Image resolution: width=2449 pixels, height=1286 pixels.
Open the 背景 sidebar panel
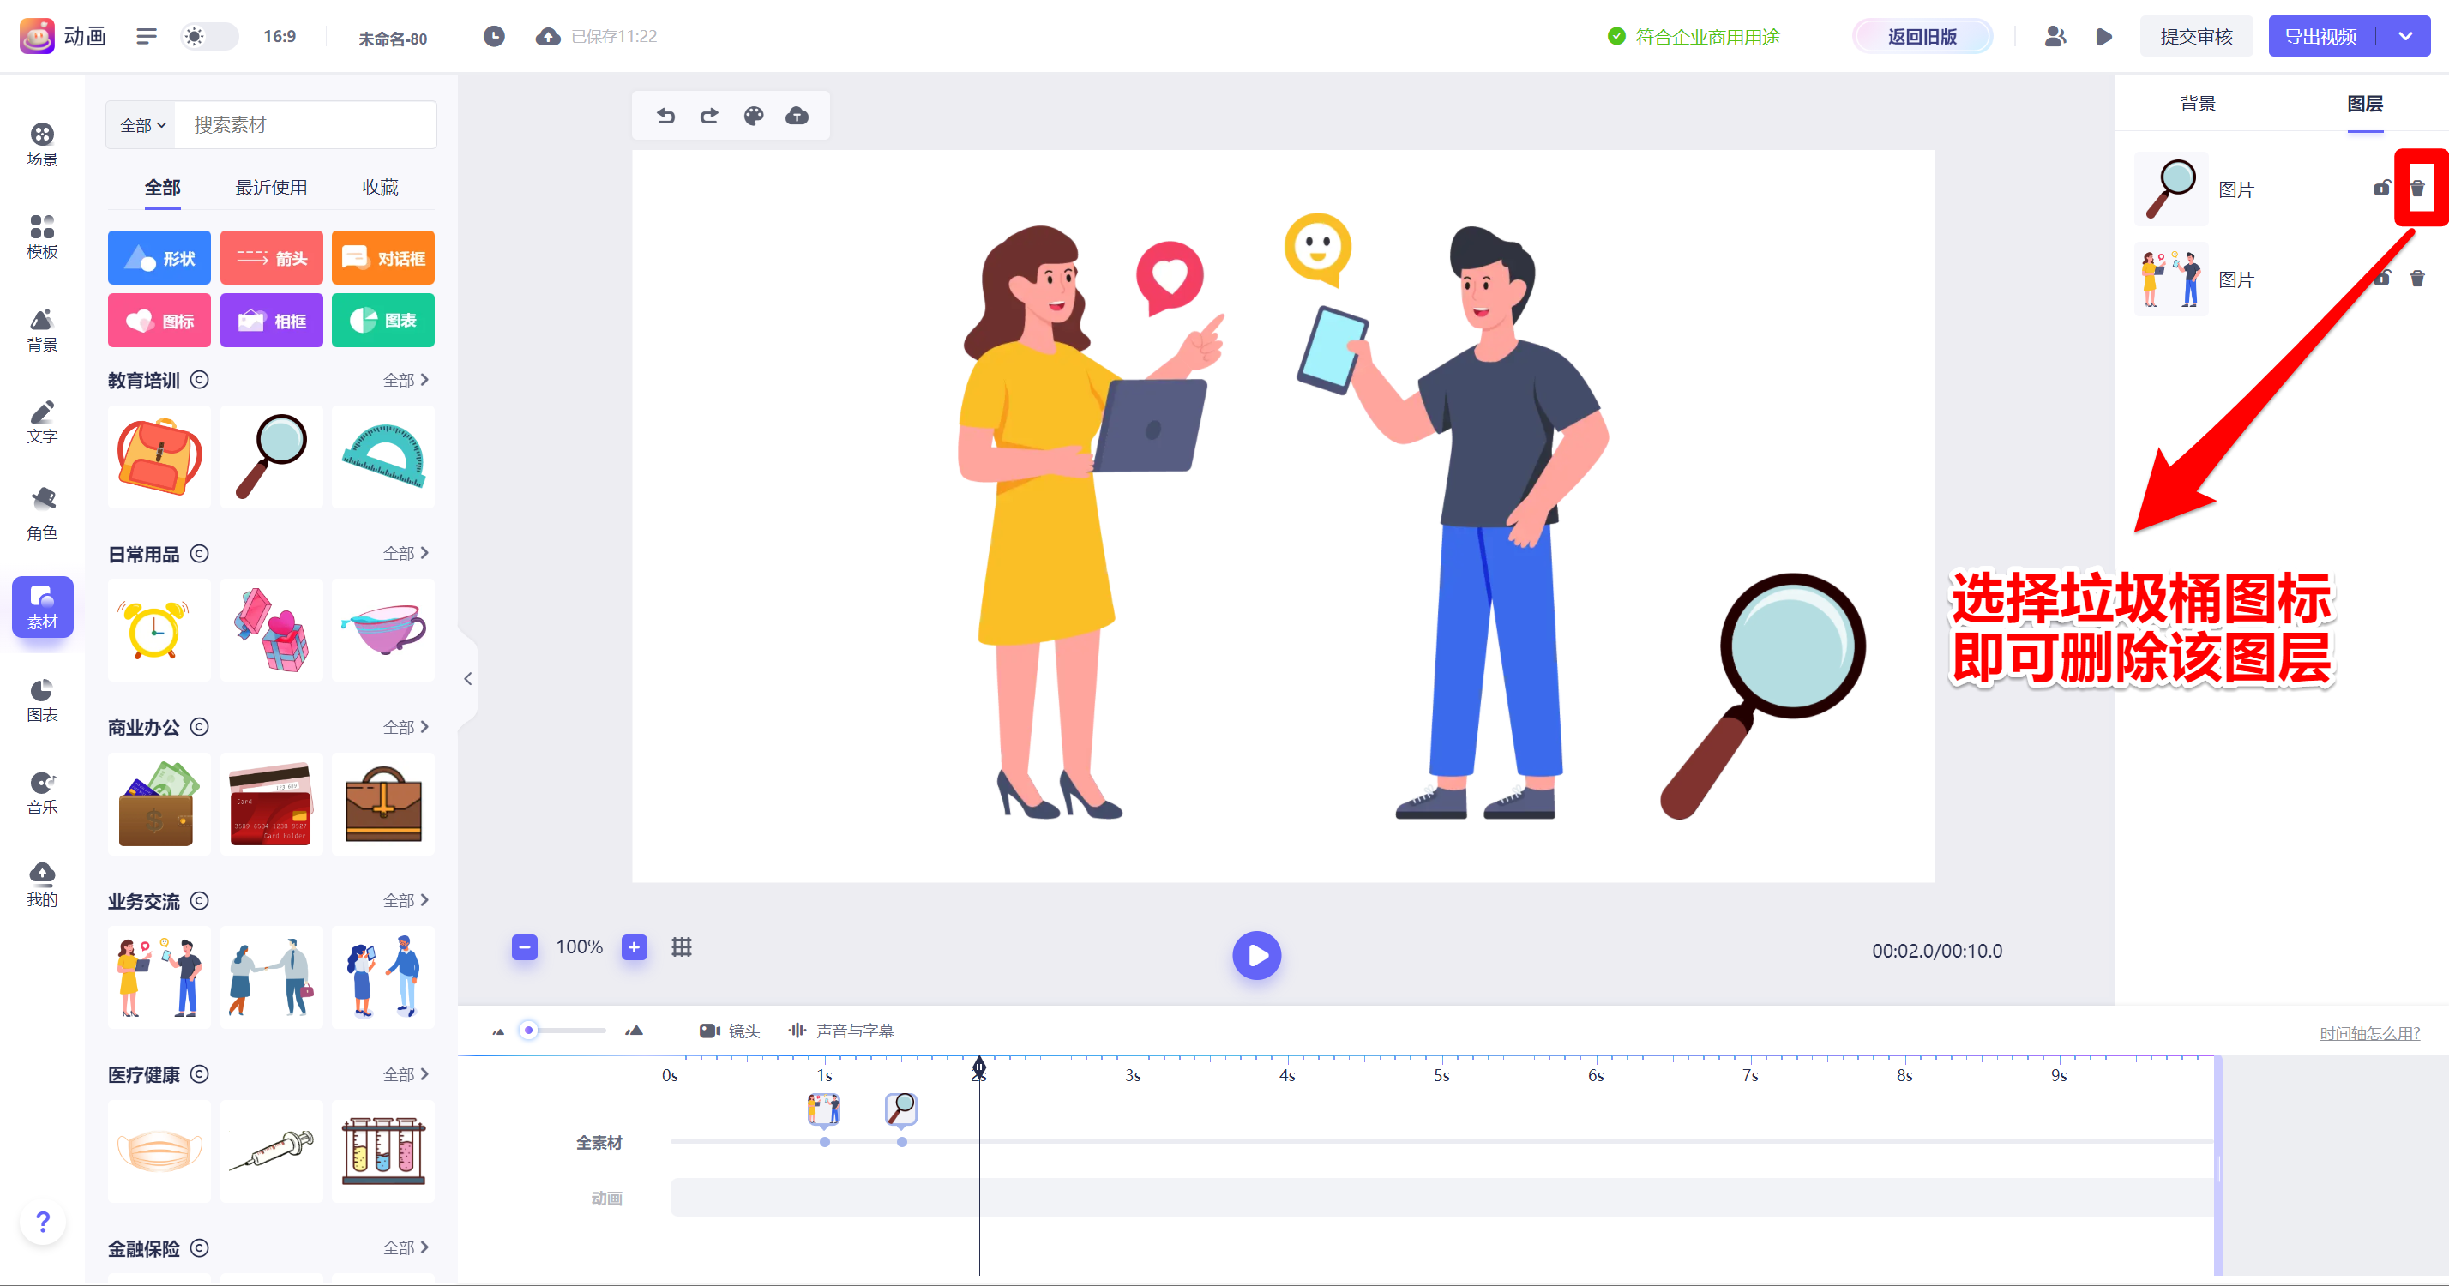pos(42,330)
